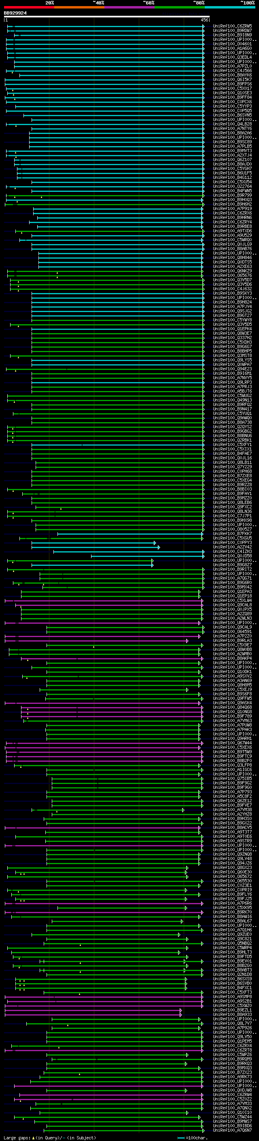Select the label UniRef100_B4G112

(232, 178)
